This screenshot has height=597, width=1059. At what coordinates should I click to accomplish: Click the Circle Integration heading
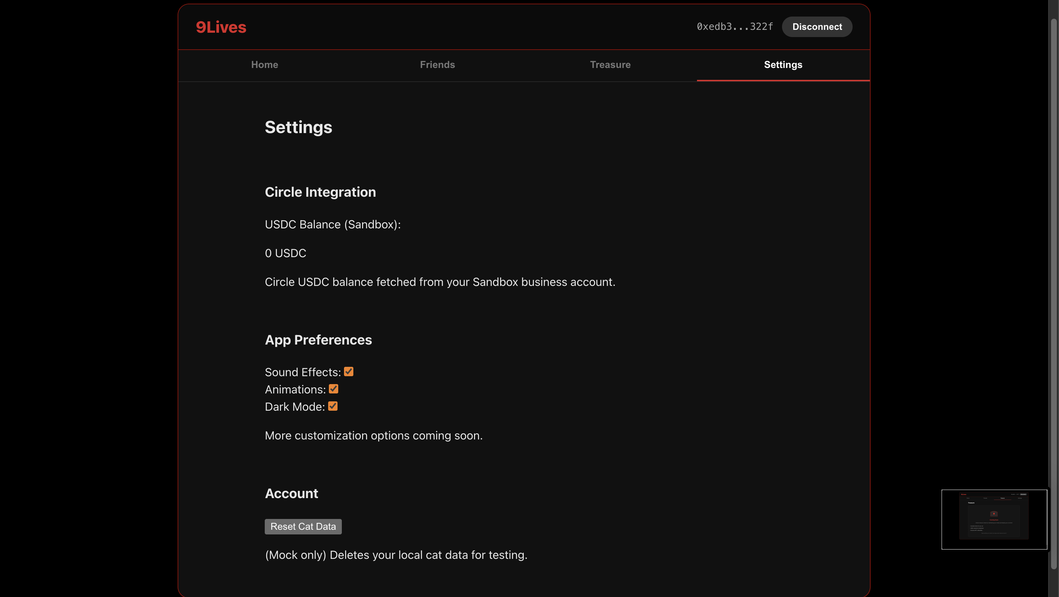coord(320,192)
